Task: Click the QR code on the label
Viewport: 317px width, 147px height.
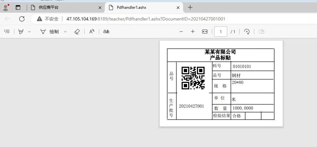Action: point(193,78)
